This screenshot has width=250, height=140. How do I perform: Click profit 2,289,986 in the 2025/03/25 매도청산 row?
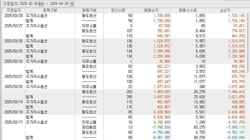coord(162,51)
